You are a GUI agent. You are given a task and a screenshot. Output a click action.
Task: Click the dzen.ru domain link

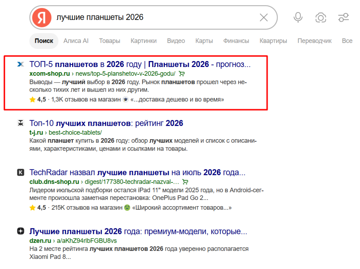[40, 241]
